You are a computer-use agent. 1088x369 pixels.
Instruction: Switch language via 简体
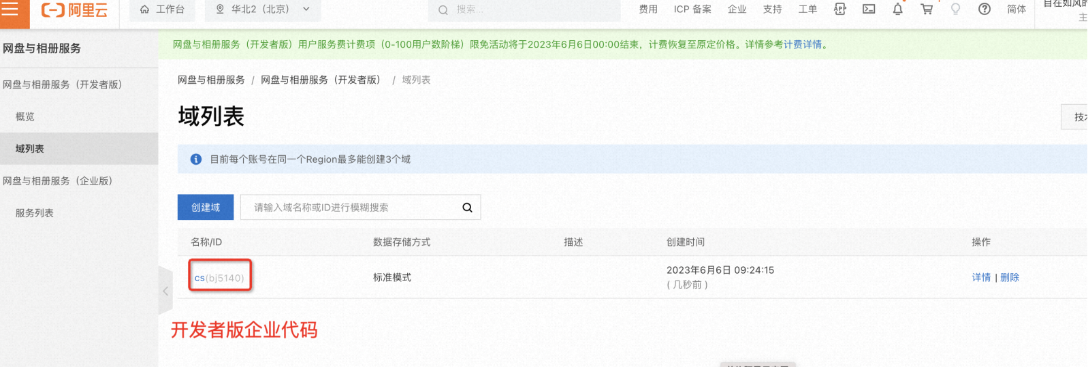pyautogui.click(x=1017, y=10)
